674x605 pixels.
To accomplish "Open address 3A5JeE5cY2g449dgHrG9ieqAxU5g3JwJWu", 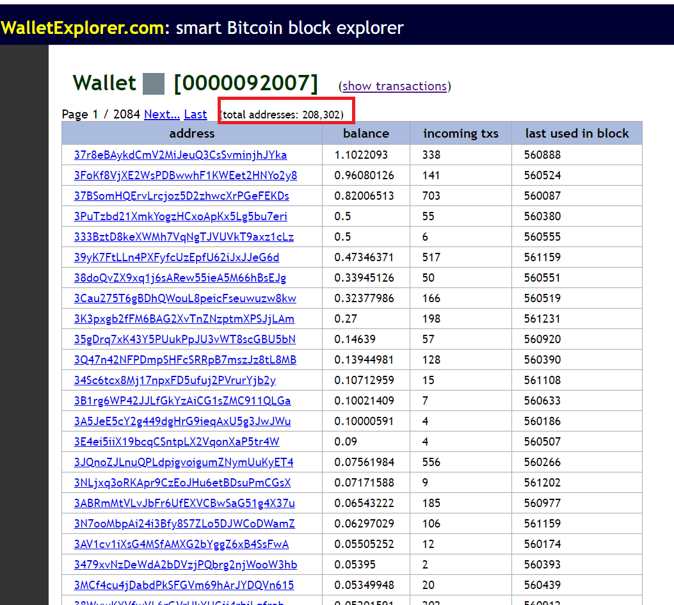I will (182, 421).
